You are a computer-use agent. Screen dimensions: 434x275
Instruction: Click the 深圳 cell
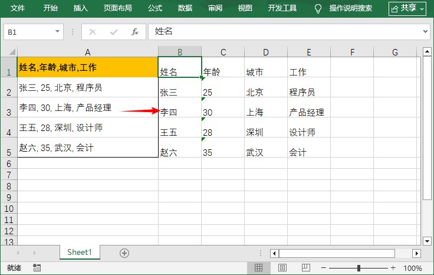(x=266, y=127)
